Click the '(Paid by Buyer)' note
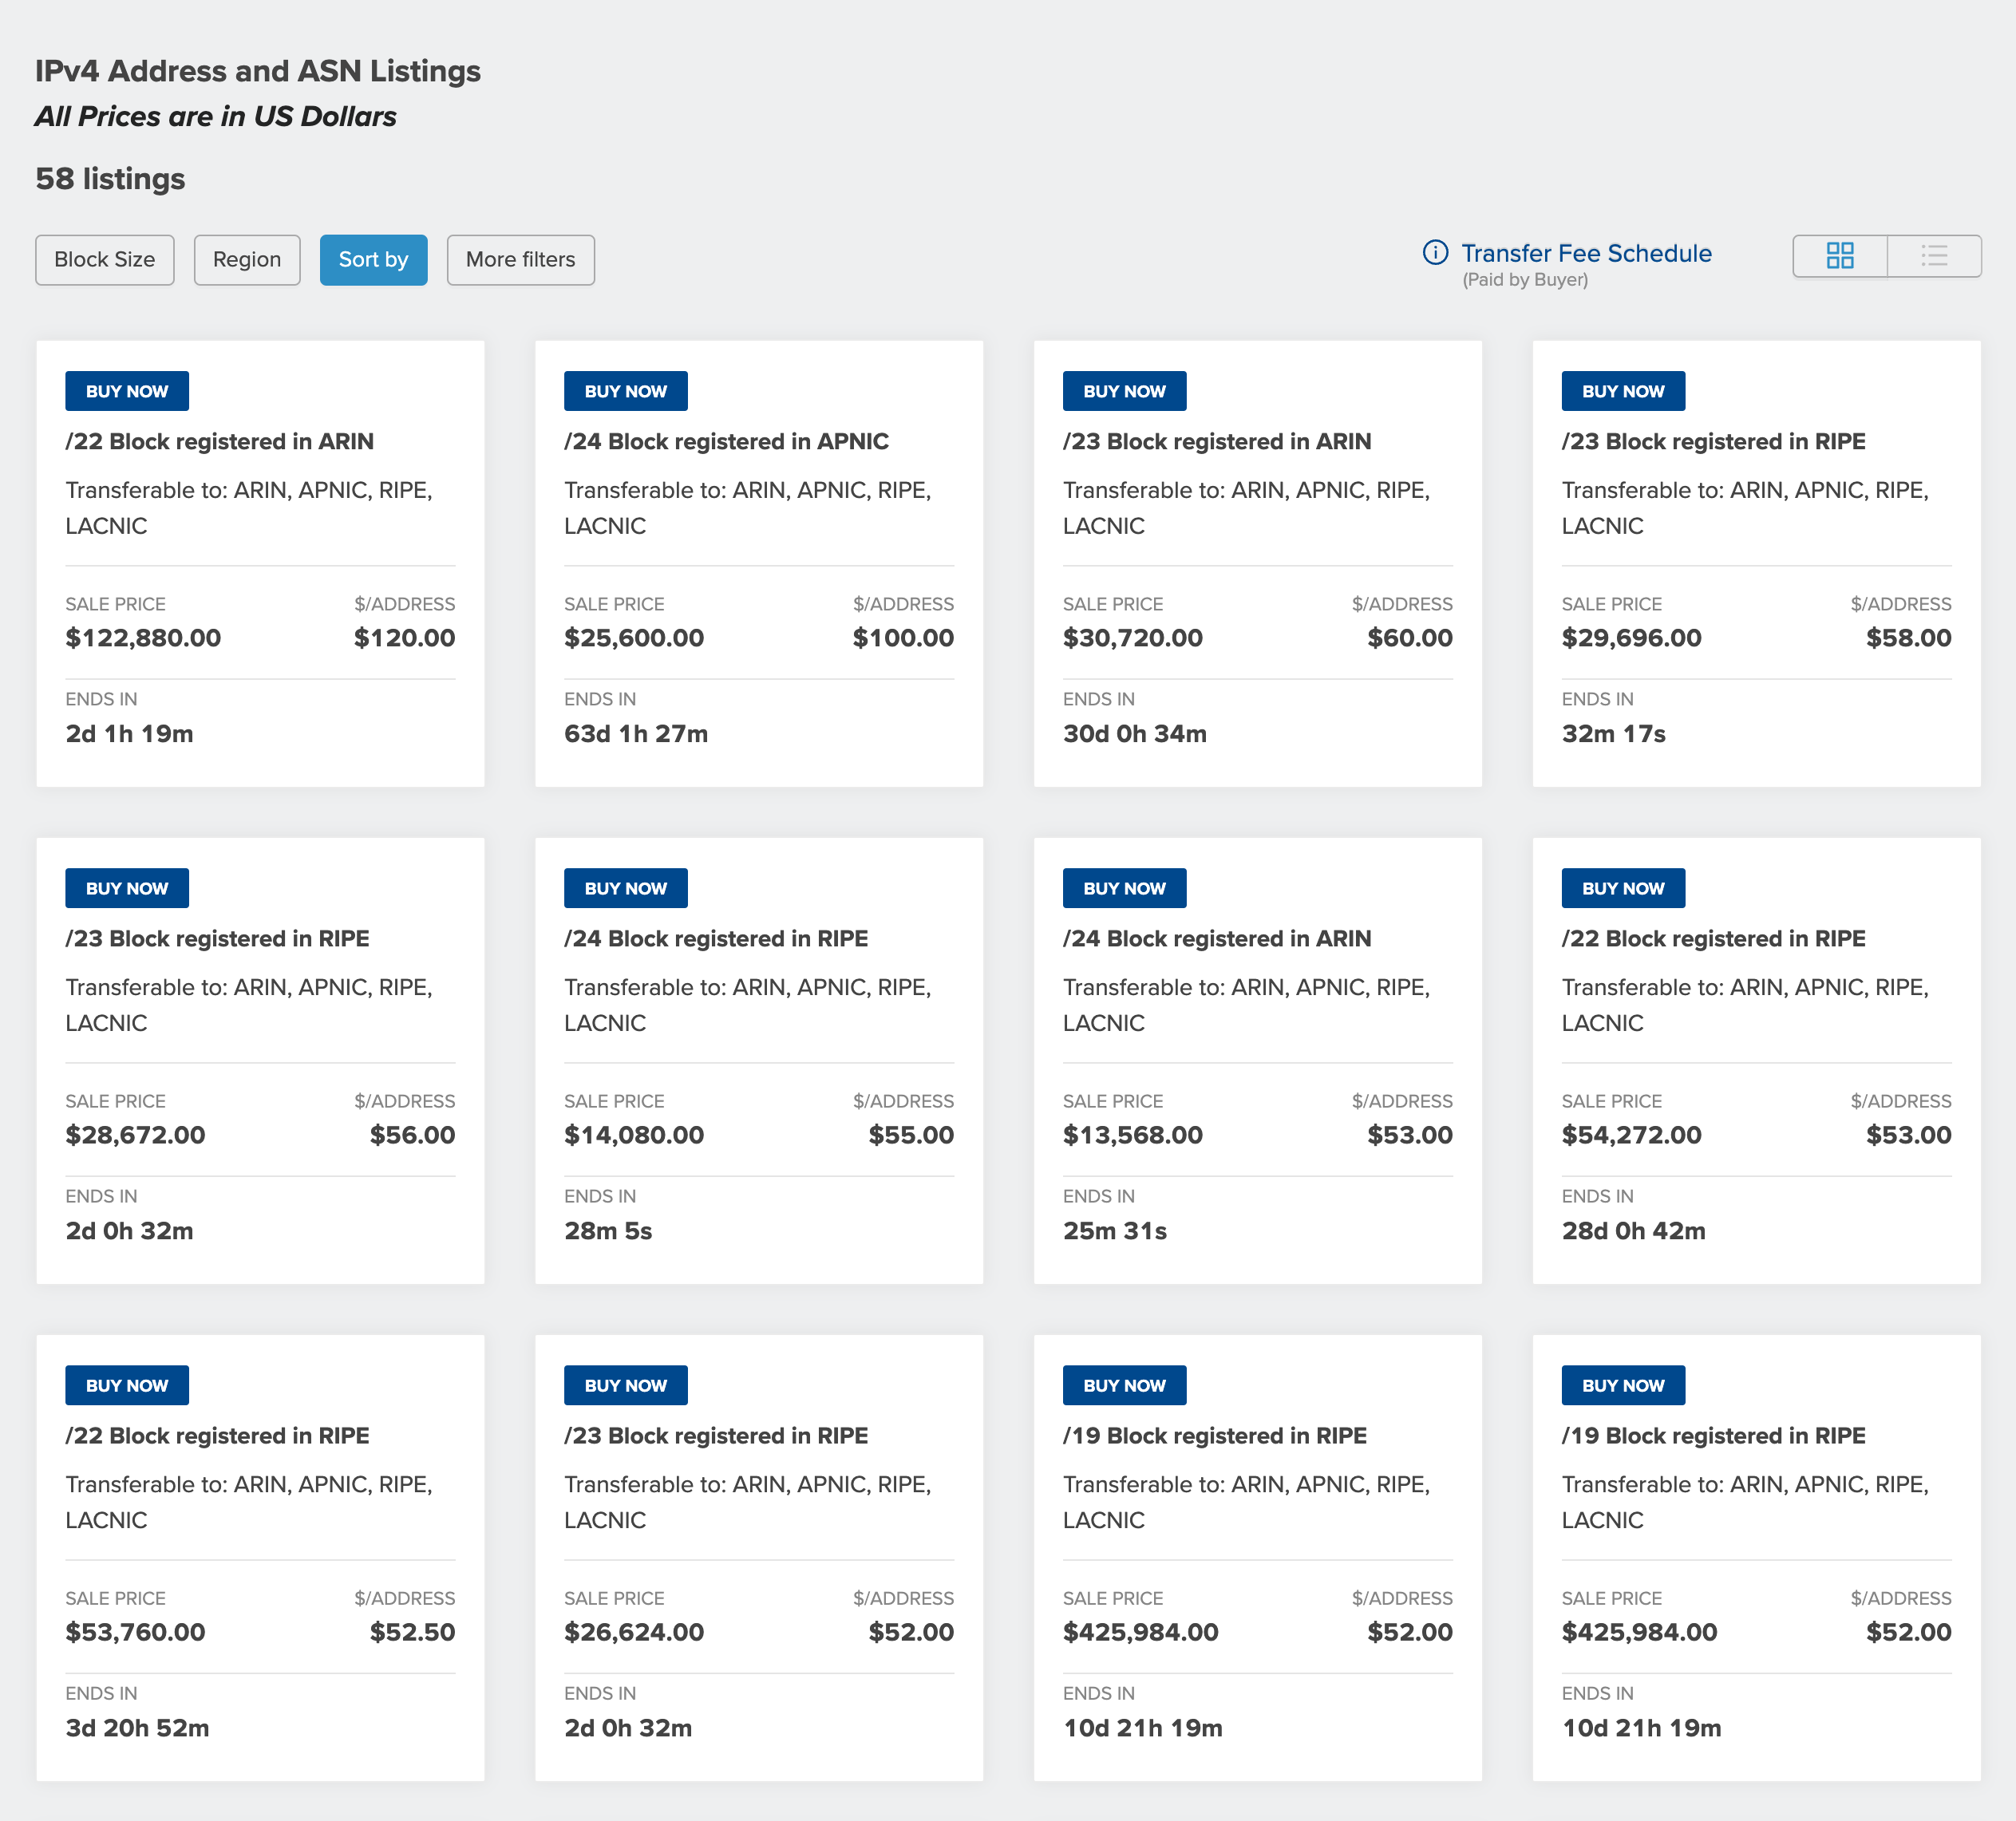This screenshot has width=2016, height=1821. tap(1525, 280)
